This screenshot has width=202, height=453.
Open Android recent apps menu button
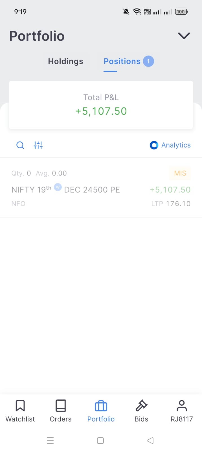tap(50, 441)
